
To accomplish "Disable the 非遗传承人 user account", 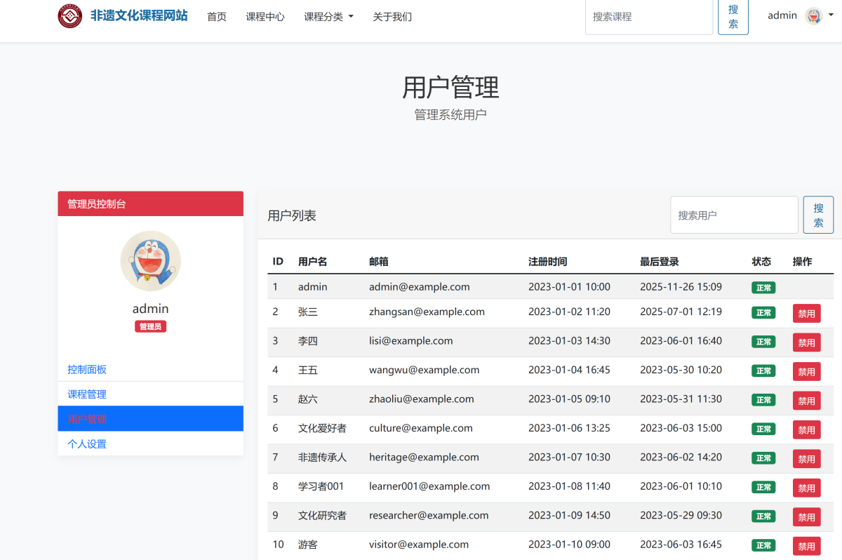I will [806, 459].
